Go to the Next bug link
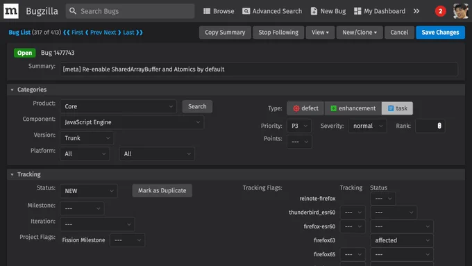This screenshot has width=472, height=266. point(110,33)
